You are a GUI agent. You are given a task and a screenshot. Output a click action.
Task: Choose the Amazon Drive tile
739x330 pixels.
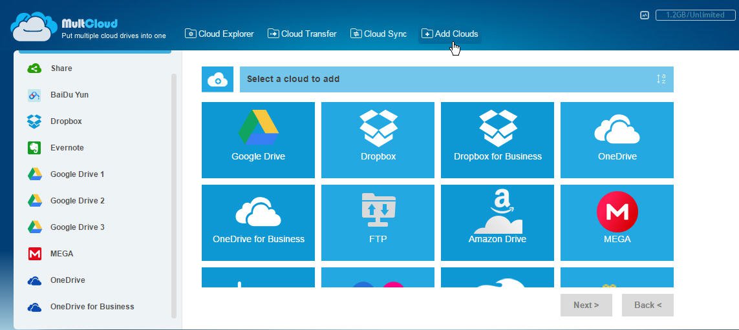coord(497,223)
